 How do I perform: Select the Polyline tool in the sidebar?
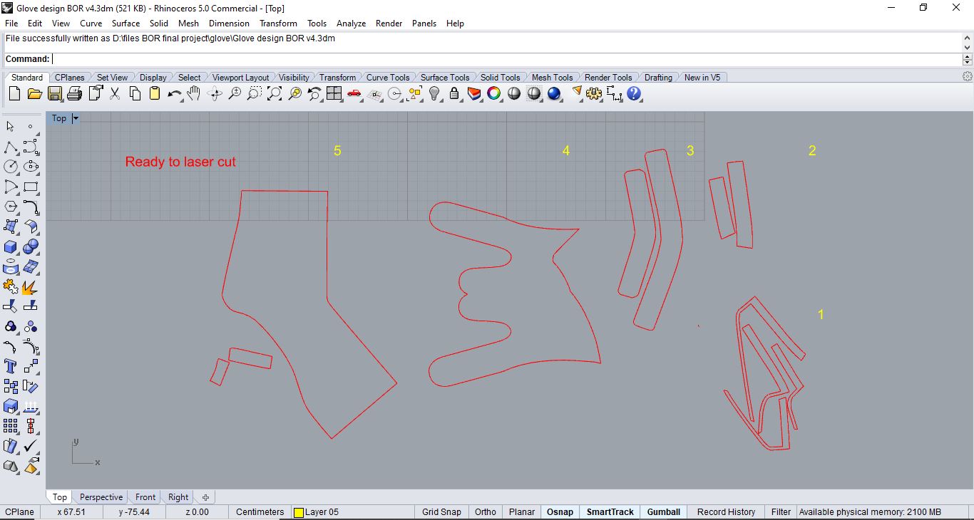[11, 147]
